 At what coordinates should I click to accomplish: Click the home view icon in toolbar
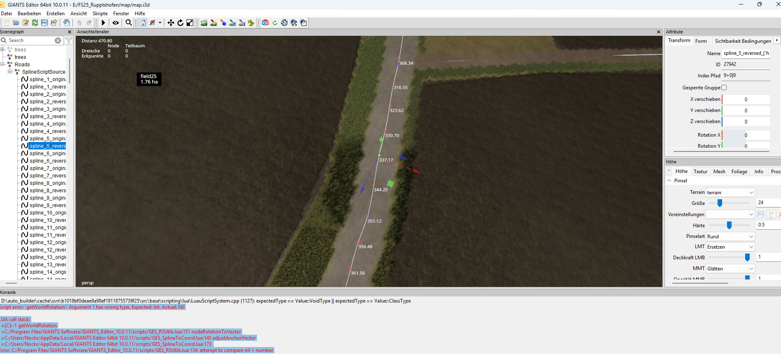[143, 23]
